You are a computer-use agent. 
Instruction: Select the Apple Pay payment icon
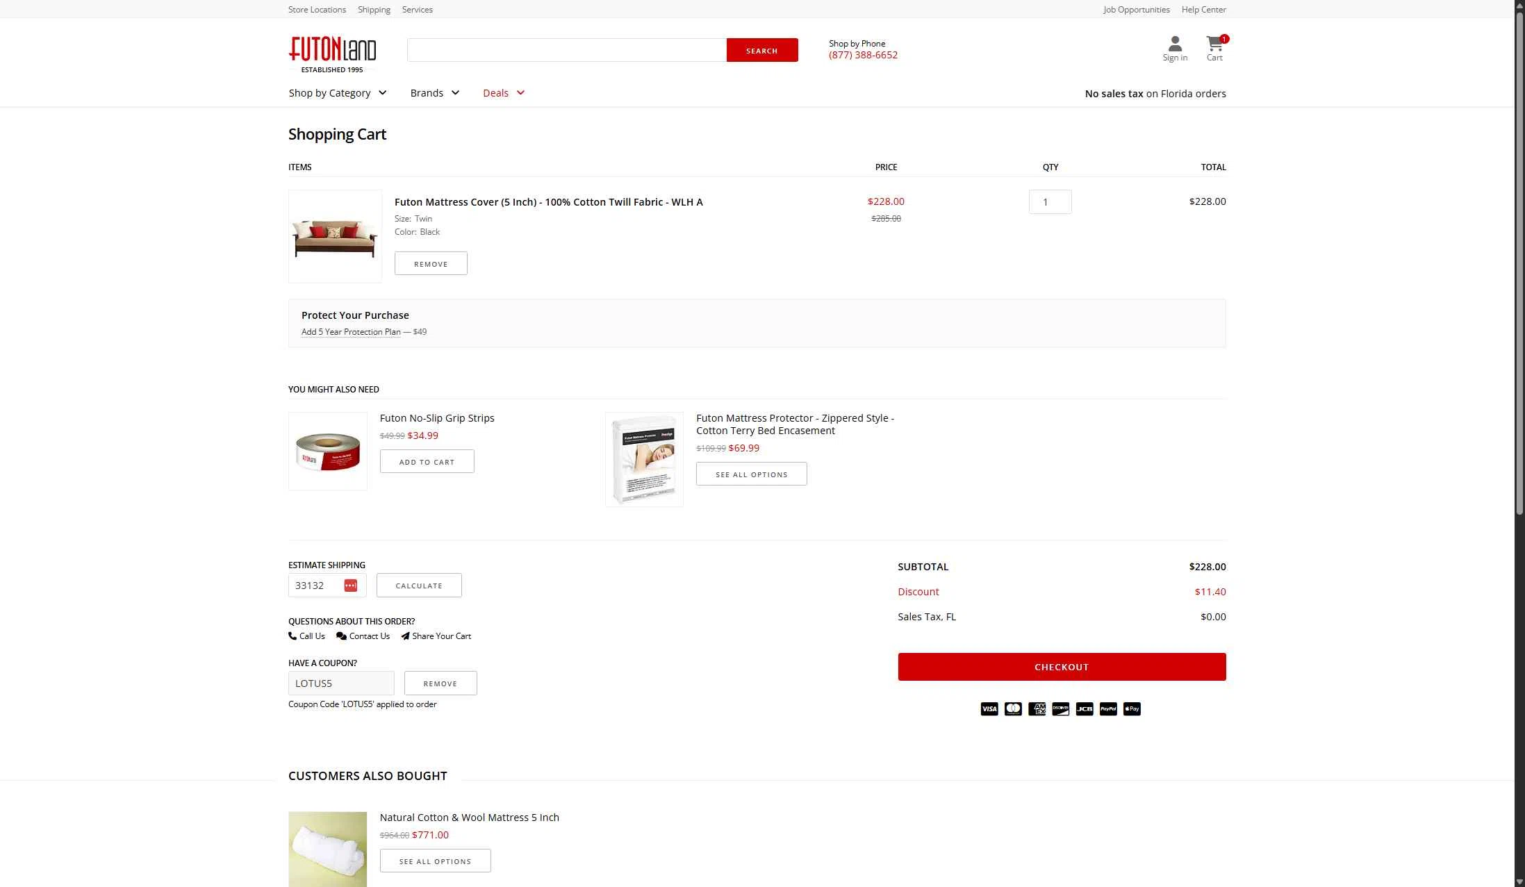coord(1131,708)
